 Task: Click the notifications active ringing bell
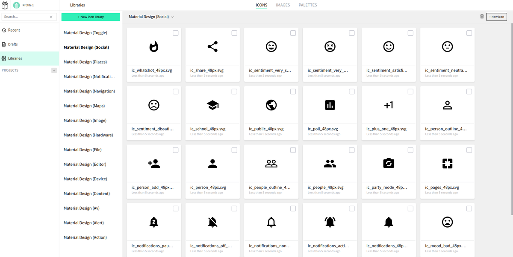point(330,222)
